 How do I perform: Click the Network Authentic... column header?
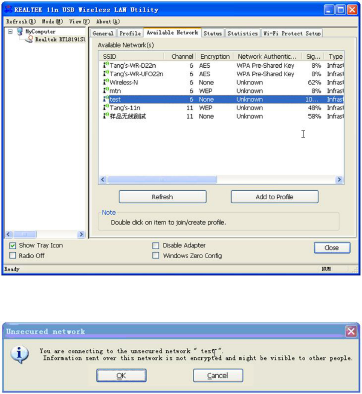pyautogui.click(x=267, y=57)
